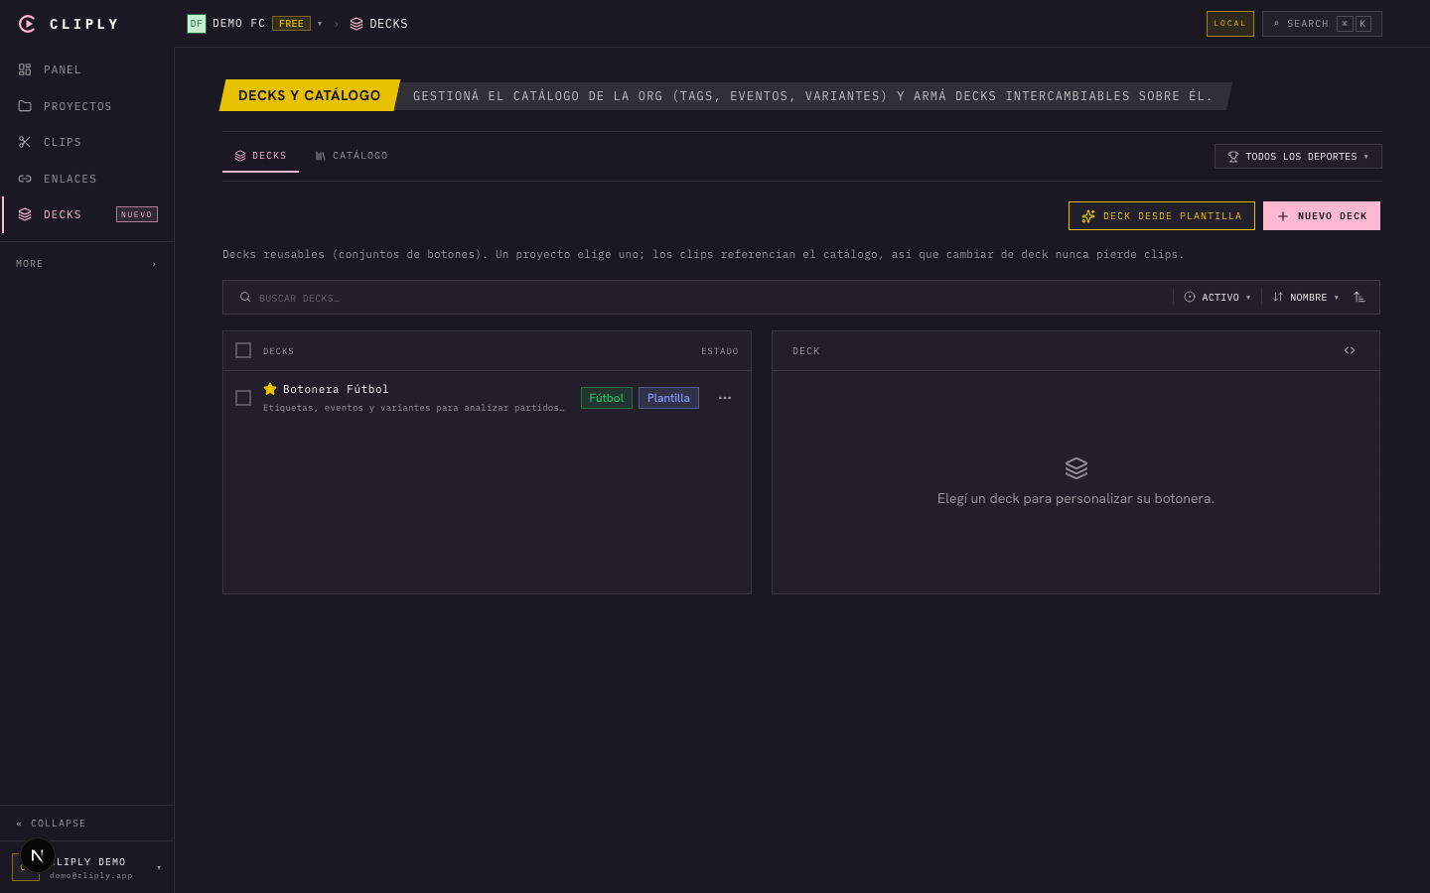
Task: Click the DECK panel header label
Action: (x=806, y=351)
